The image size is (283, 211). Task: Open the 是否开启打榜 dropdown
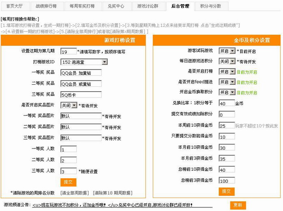[227, 72]
